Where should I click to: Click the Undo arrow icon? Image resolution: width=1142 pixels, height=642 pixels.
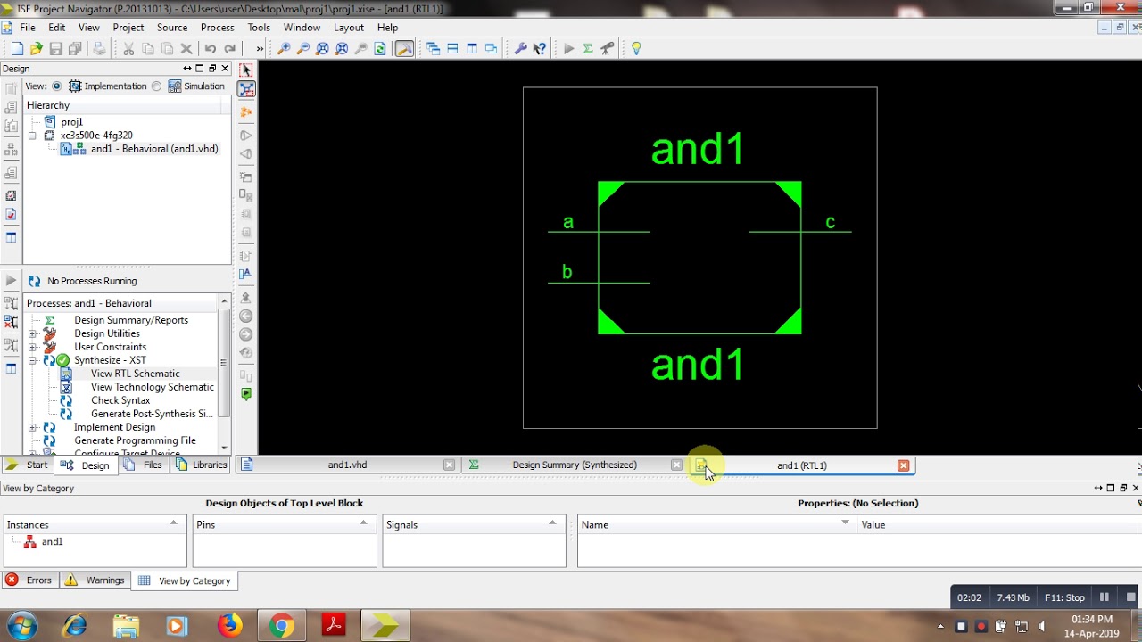coord(210,49)
